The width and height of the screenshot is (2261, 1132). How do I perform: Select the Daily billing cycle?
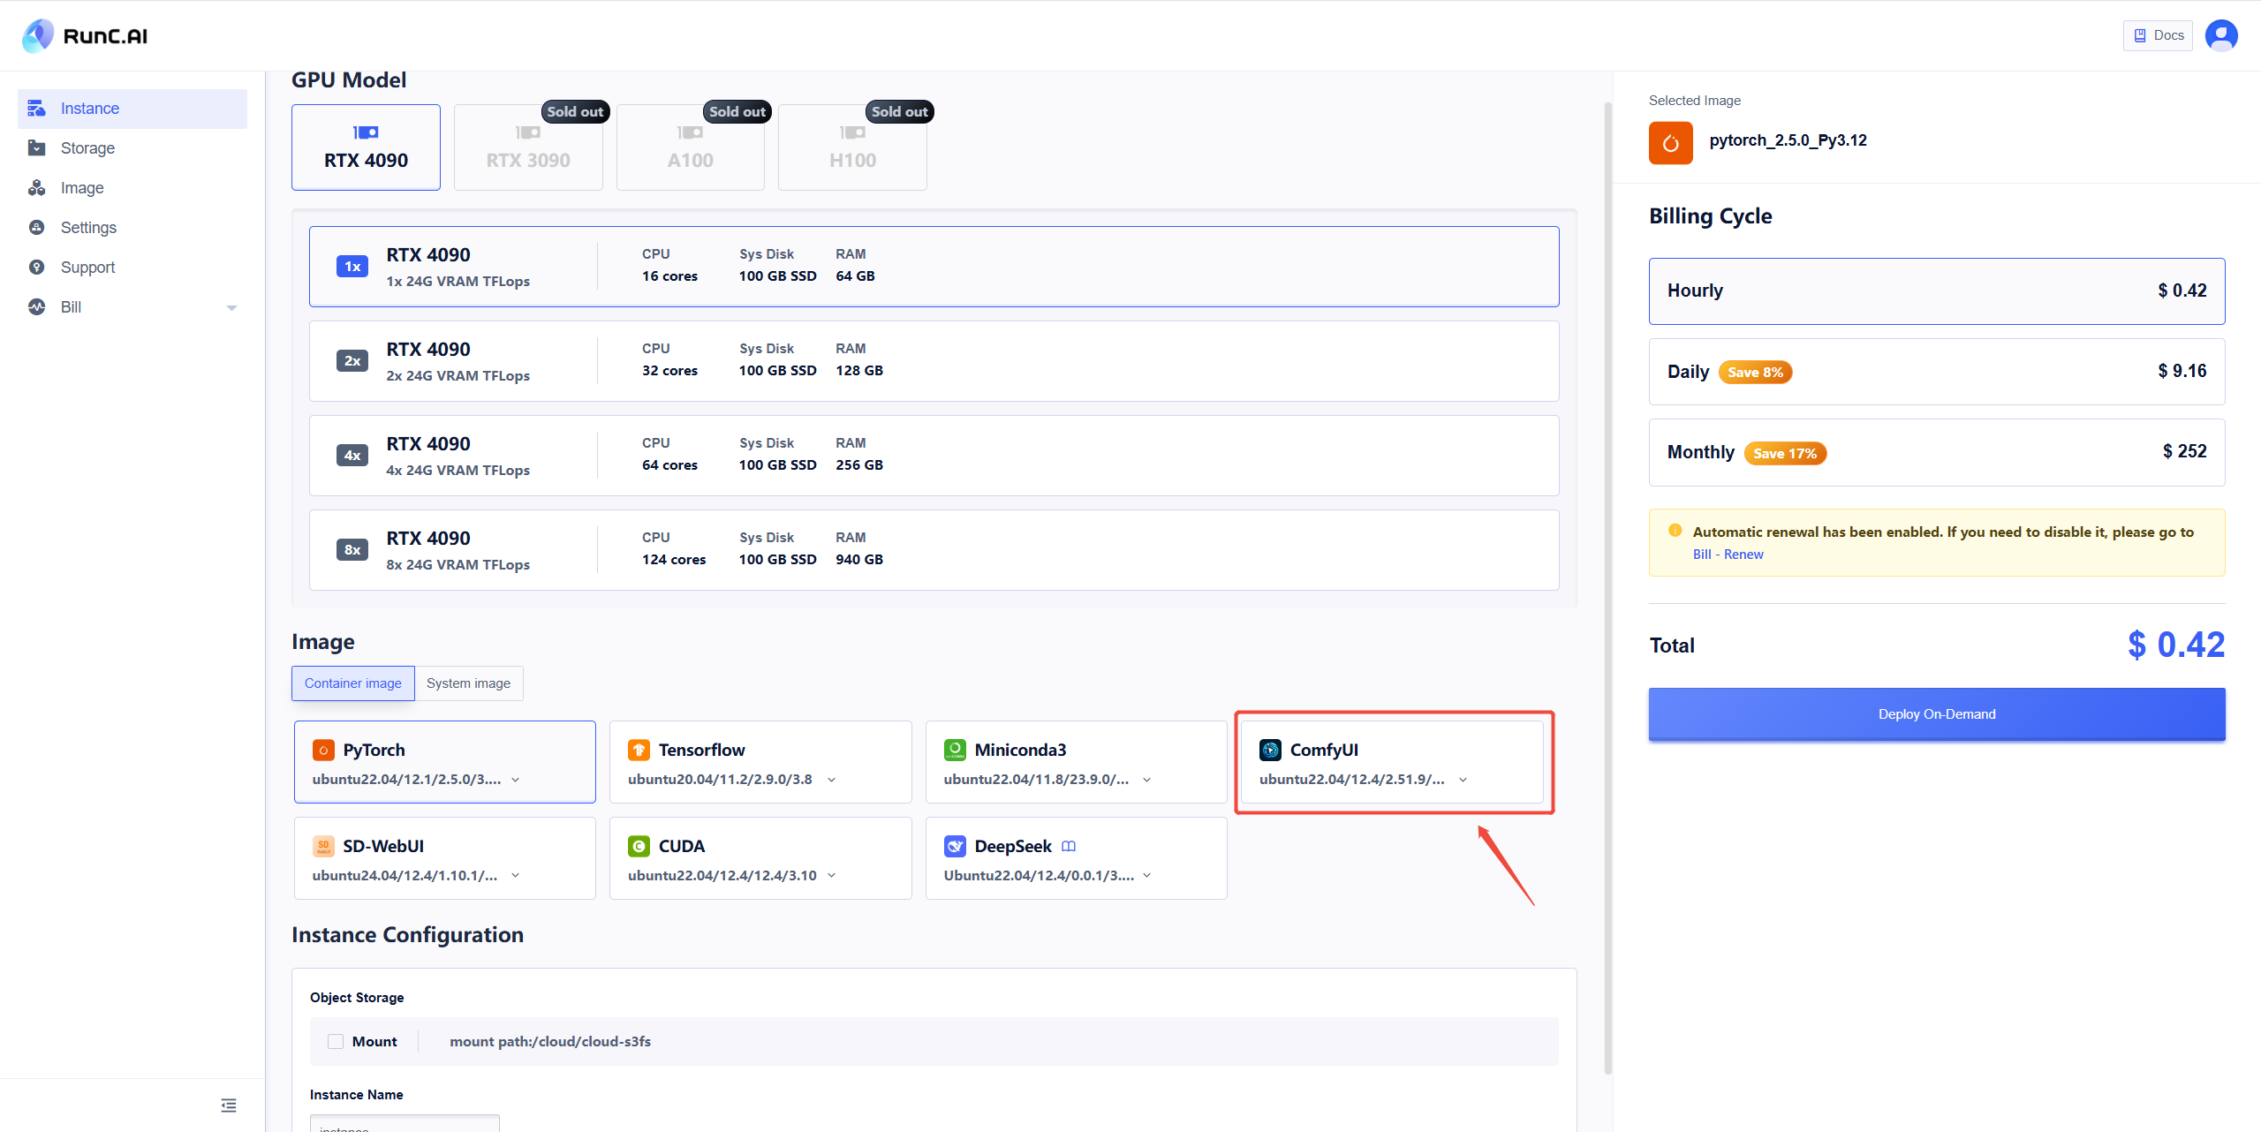point(1936,372)
